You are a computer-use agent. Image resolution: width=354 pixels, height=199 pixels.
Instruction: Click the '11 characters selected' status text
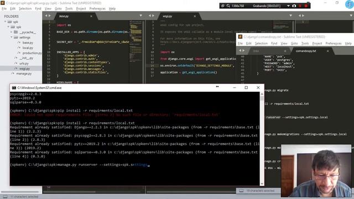(24, 197)
